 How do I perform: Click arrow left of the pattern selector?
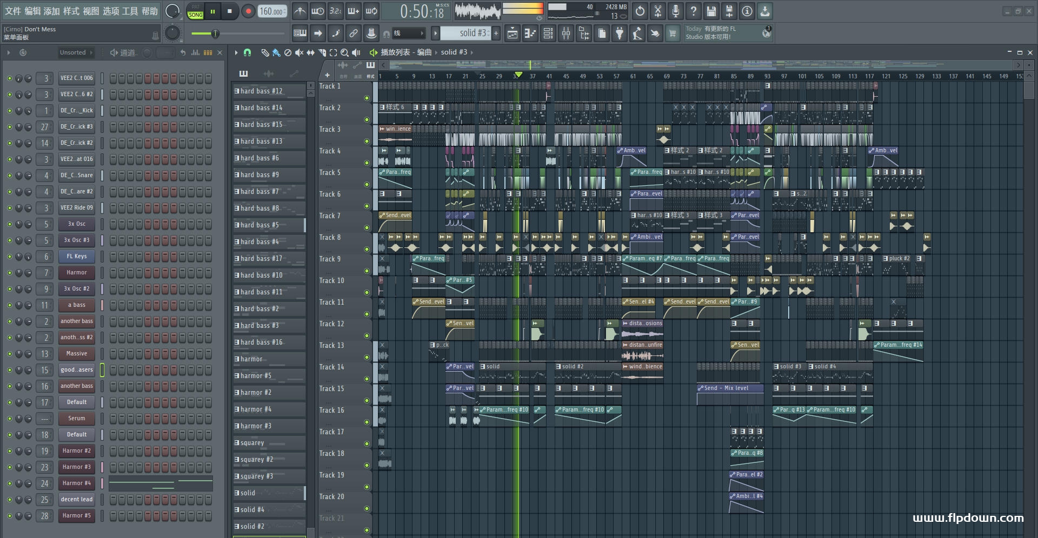click(435, 33)
